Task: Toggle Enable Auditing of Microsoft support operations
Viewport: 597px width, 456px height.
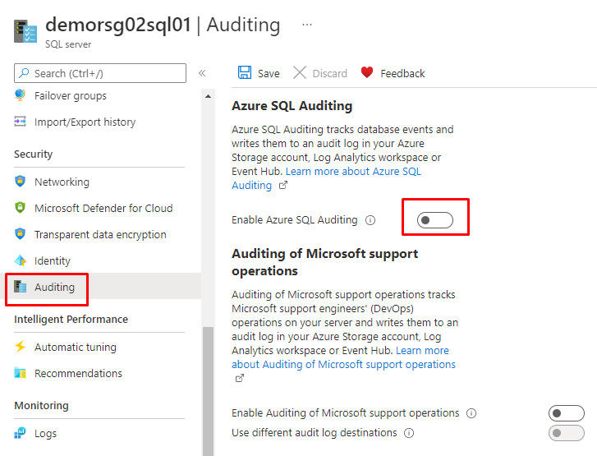Action: point(566,413)
